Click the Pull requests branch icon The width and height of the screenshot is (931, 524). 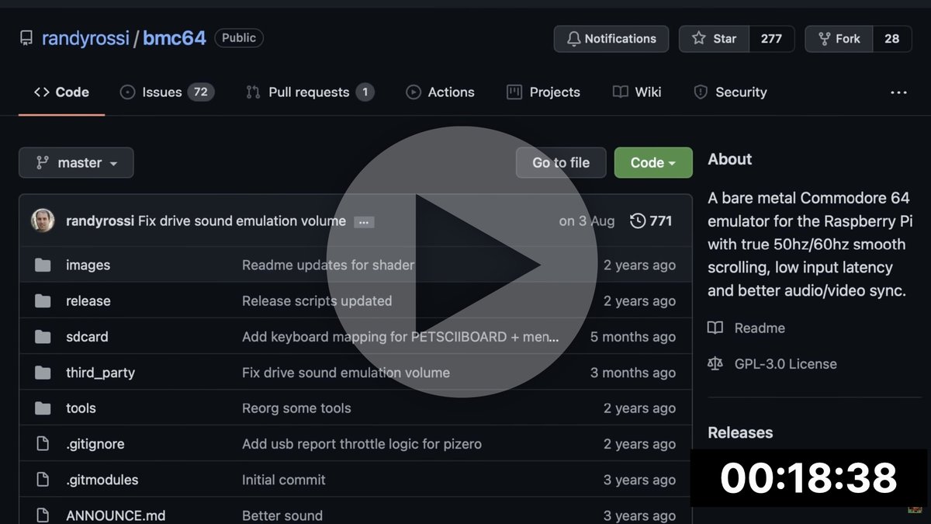pyautogui.click(x=253, y=92)
